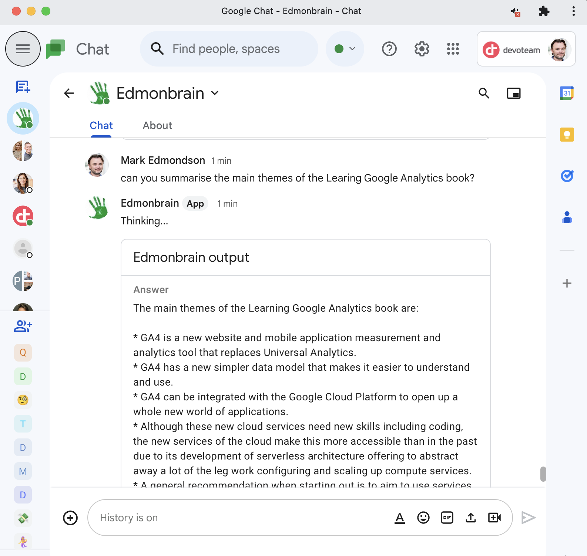
Task: Select the Edmonbrain conversation in sidebar
Action: point(23,118)
